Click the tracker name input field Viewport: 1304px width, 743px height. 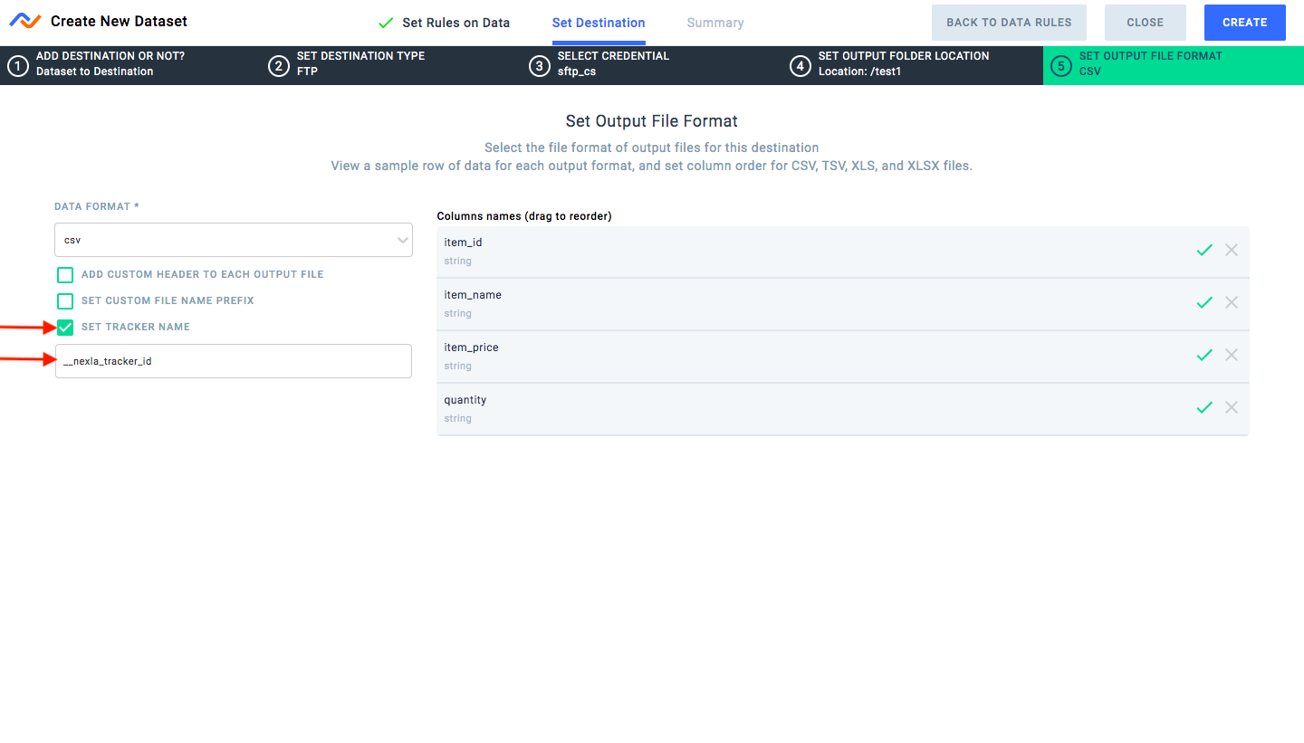pyautogui.click(x=234, y=360)
